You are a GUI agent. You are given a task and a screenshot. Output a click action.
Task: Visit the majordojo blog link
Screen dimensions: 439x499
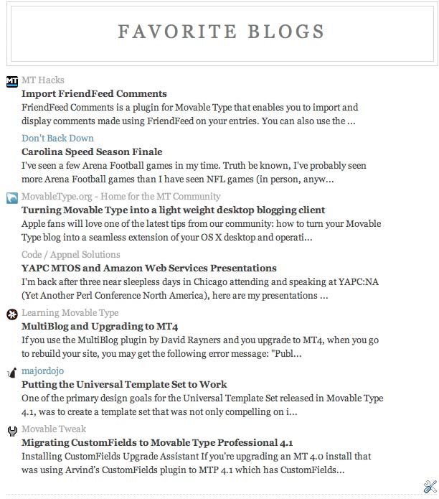point(42,371)
